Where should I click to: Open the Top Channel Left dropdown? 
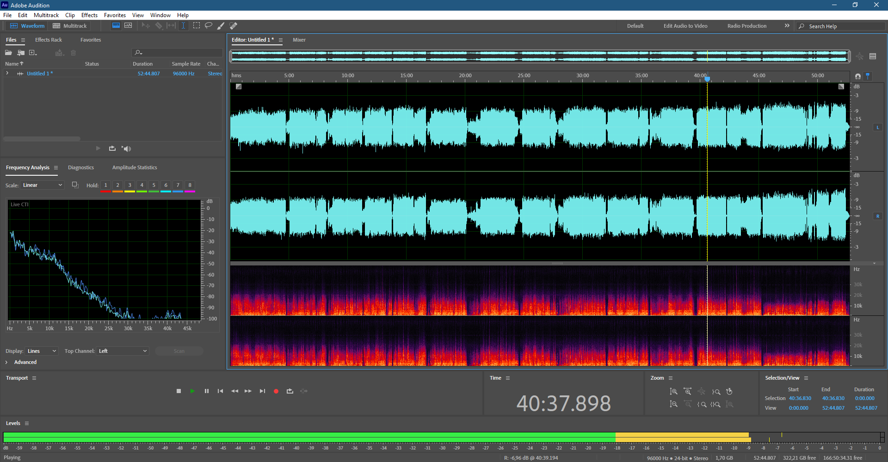[x=123, y=351]
